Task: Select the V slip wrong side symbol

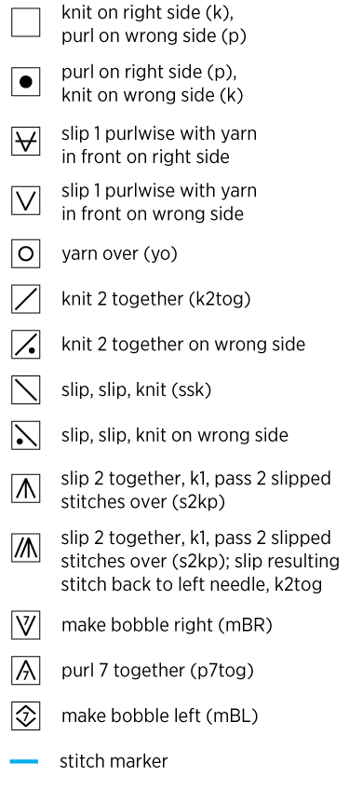Action: coord(26,200)
